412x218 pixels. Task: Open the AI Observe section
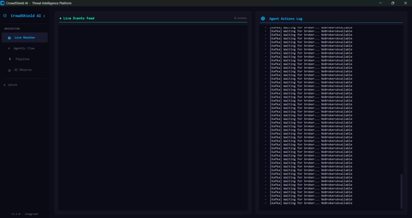pyautogui.click(x=23, y=70)
